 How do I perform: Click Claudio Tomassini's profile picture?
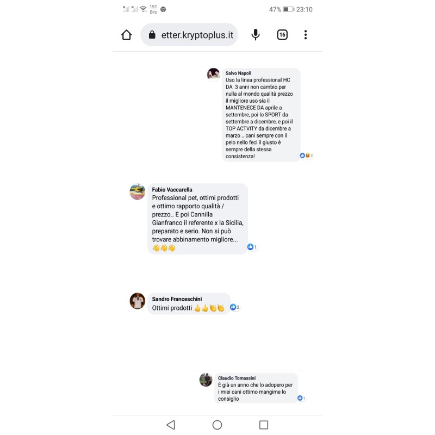pos(206,380)
